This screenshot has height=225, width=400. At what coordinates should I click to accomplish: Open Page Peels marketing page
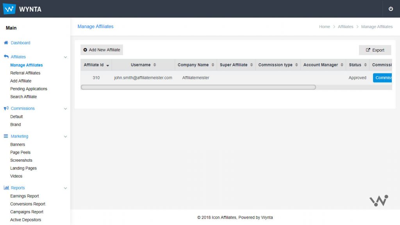(20, 152)
